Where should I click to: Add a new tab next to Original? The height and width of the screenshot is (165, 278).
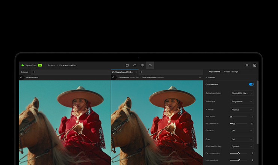(x=34, y=72)
